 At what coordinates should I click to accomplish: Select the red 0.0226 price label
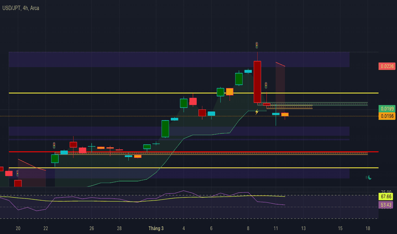[x=387, y=66]
